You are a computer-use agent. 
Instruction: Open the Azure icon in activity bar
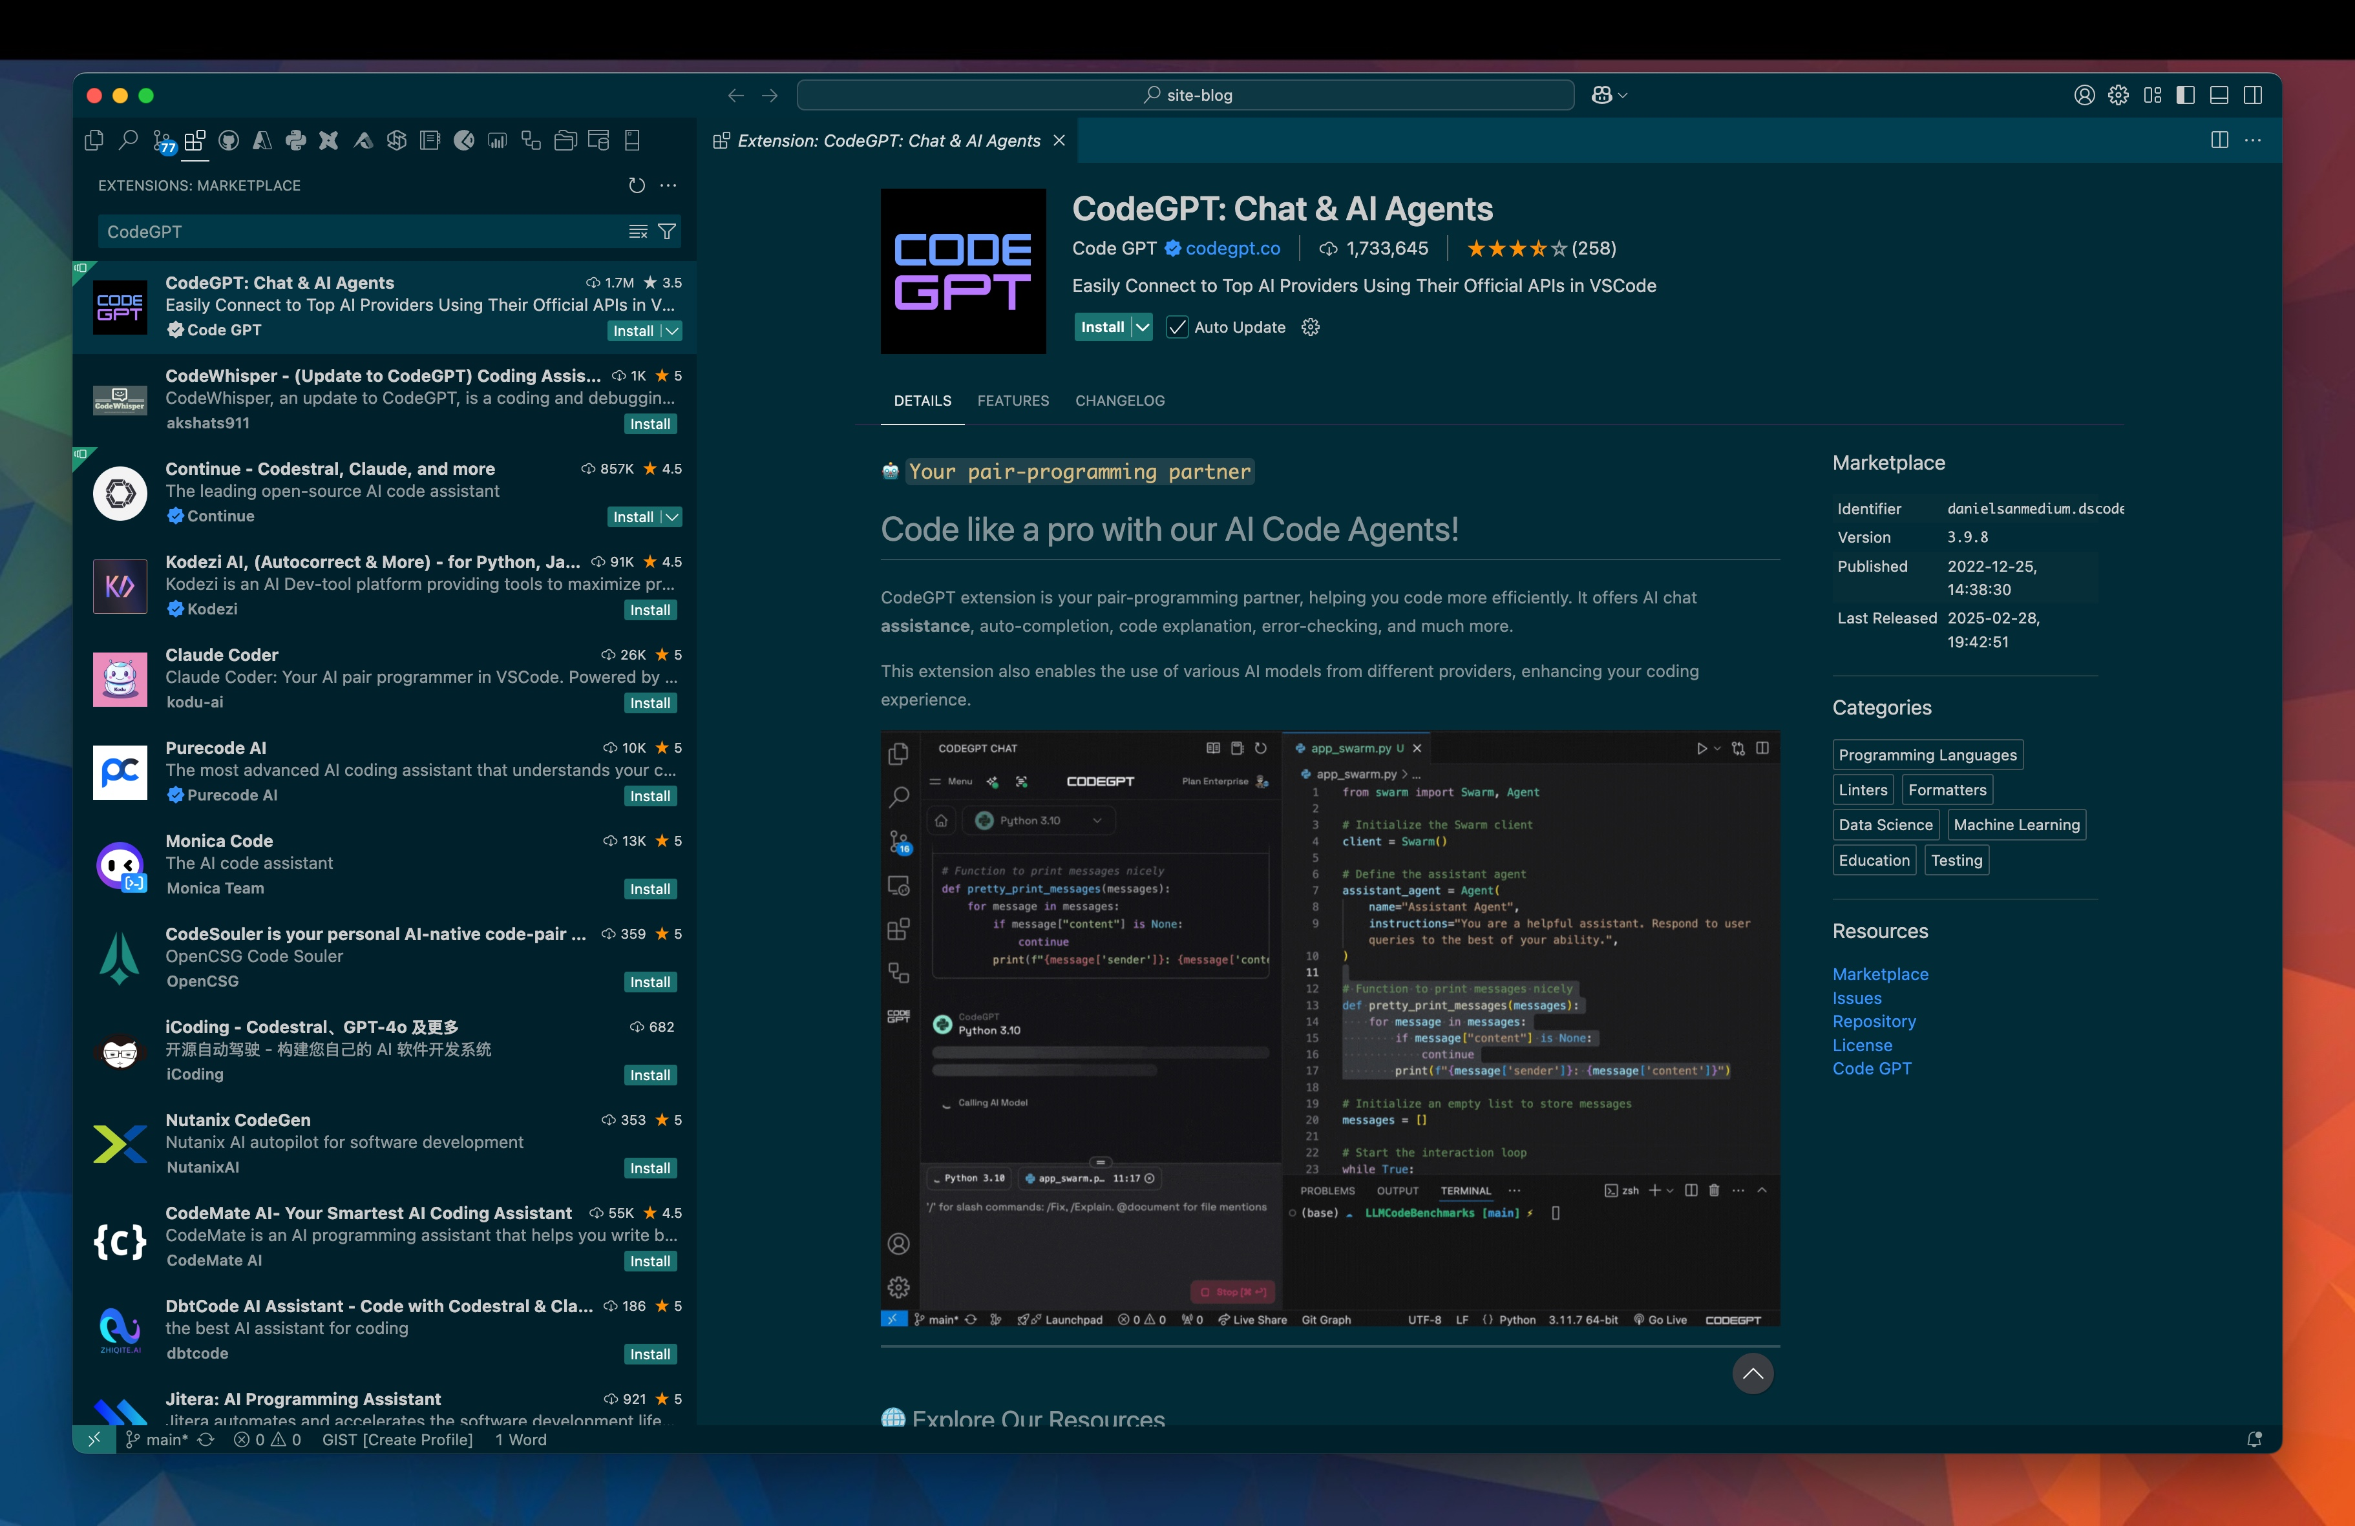point(262,140)
